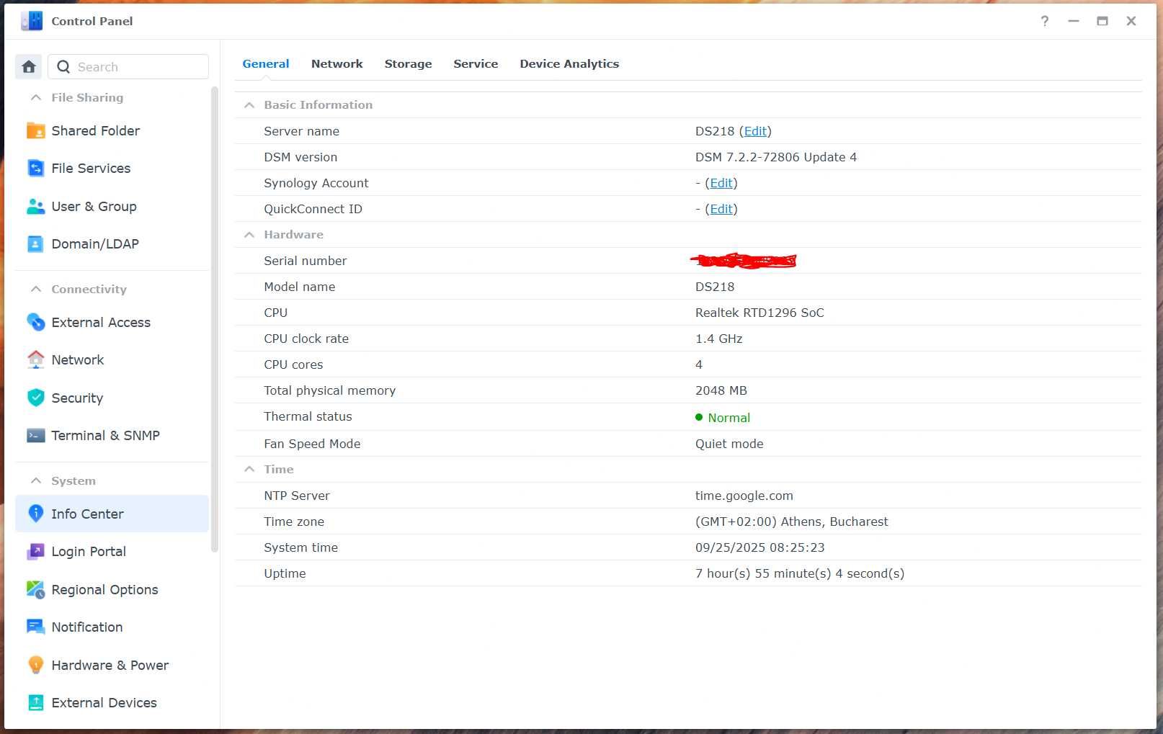Screen dimensions: 1163x734
Task: Maximize the Control Panel window
Action: point(1102,21)
